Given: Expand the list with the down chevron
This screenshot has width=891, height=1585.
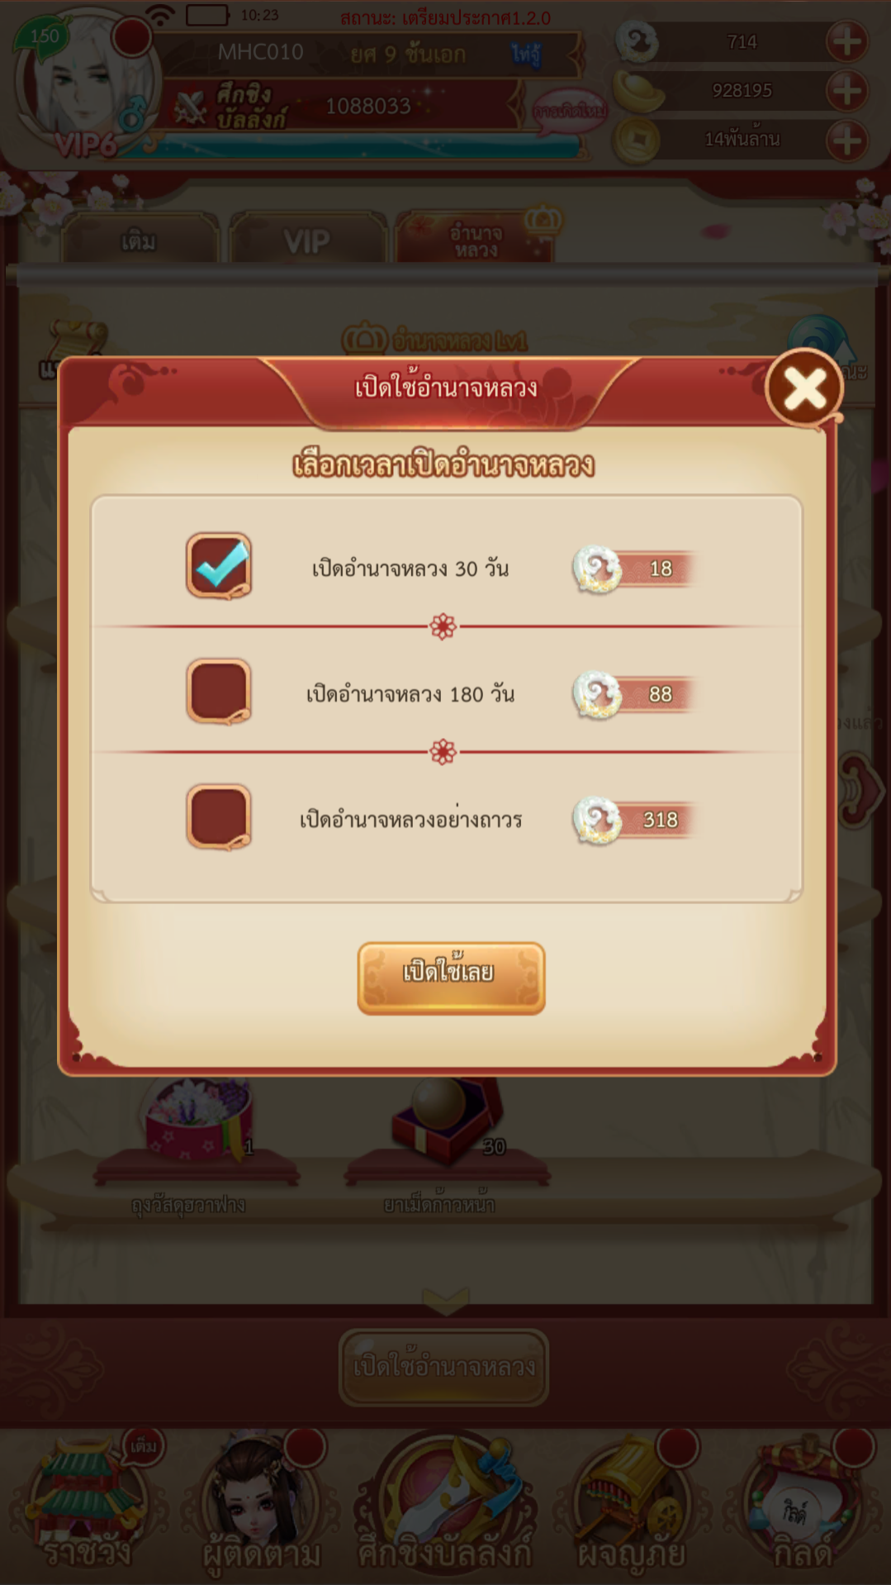Looking at the screenshot, I should (x=446, y=1302).
